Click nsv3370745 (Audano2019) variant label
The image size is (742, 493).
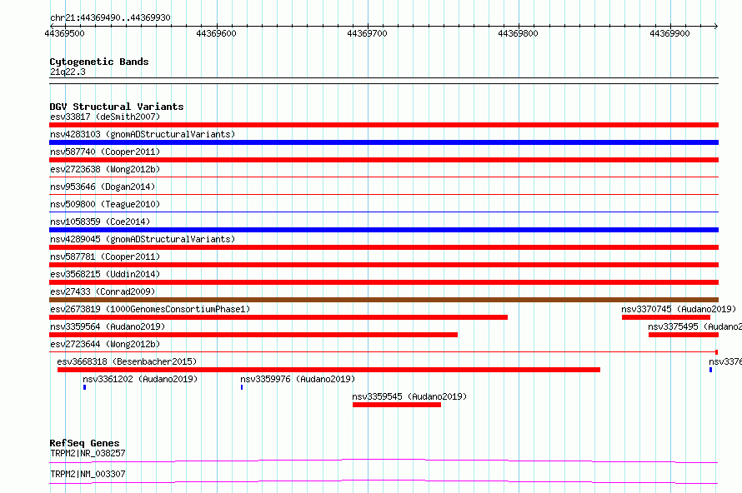point(679,309)
